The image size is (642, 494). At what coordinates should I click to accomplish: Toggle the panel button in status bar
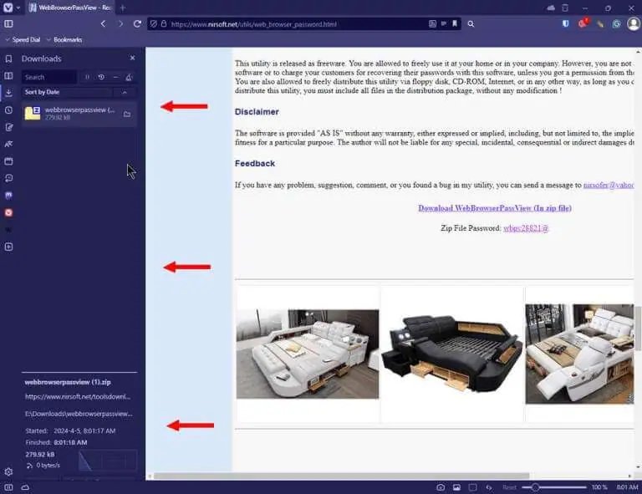coord(8,487)
